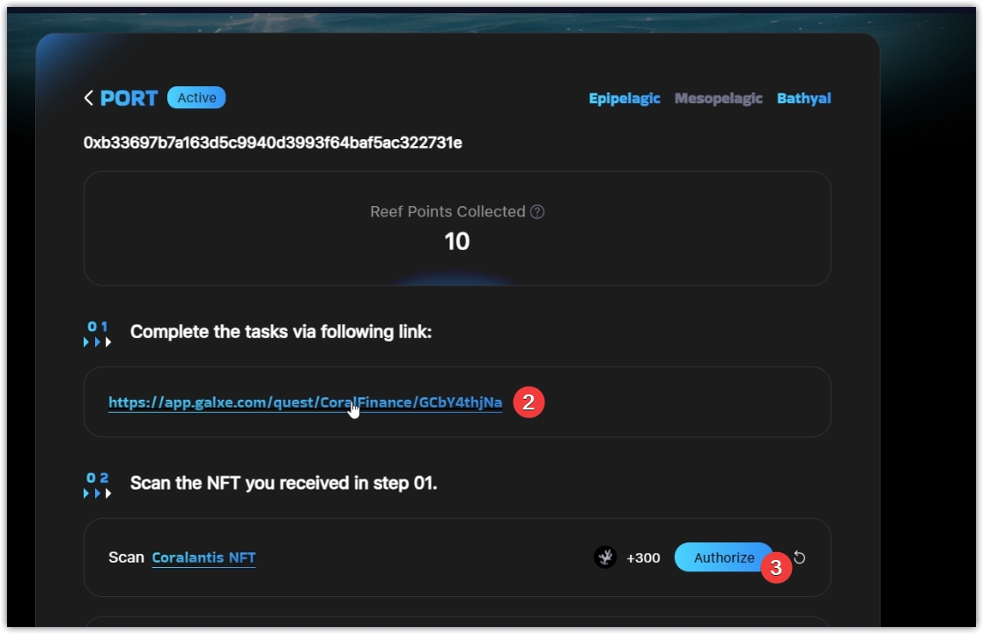Click the Reef Points Collected value 10
983x634 pixels.
pos(456,241)
